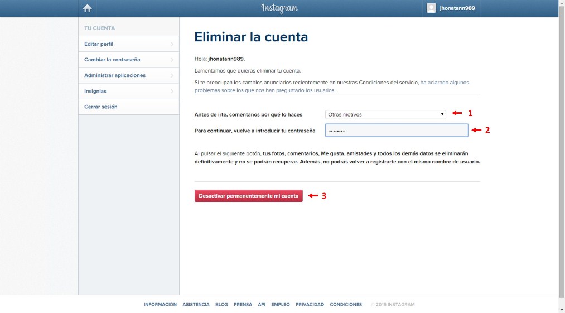Open INFORMACIÓN footer link
Screen dimensions: 565x313
click(x=160, y=304)
